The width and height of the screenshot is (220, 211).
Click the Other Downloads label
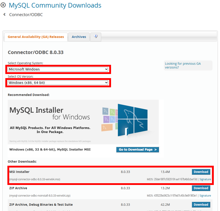22,162
